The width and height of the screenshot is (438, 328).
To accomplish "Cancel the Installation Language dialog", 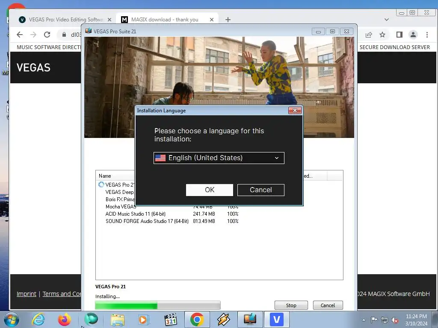I will 260,190.
